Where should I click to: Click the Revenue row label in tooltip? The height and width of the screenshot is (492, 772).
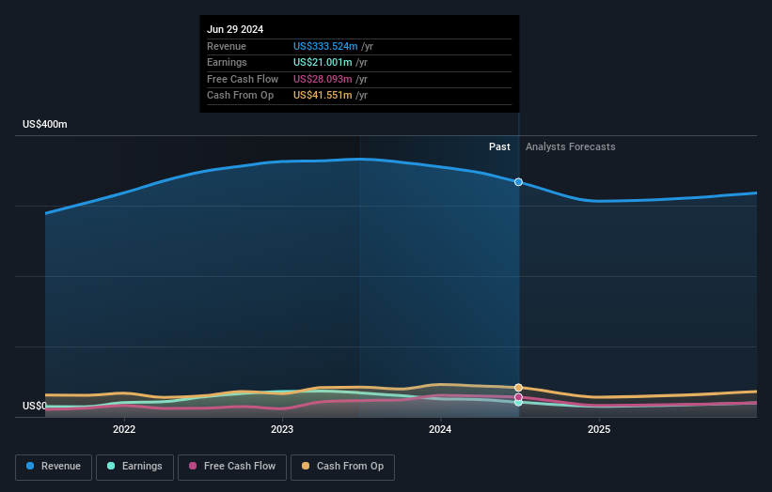(227, 46)
